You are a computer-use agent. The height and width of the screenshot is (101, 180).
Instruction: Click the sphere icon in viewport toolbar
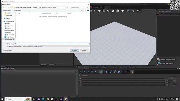click(108, 11)
